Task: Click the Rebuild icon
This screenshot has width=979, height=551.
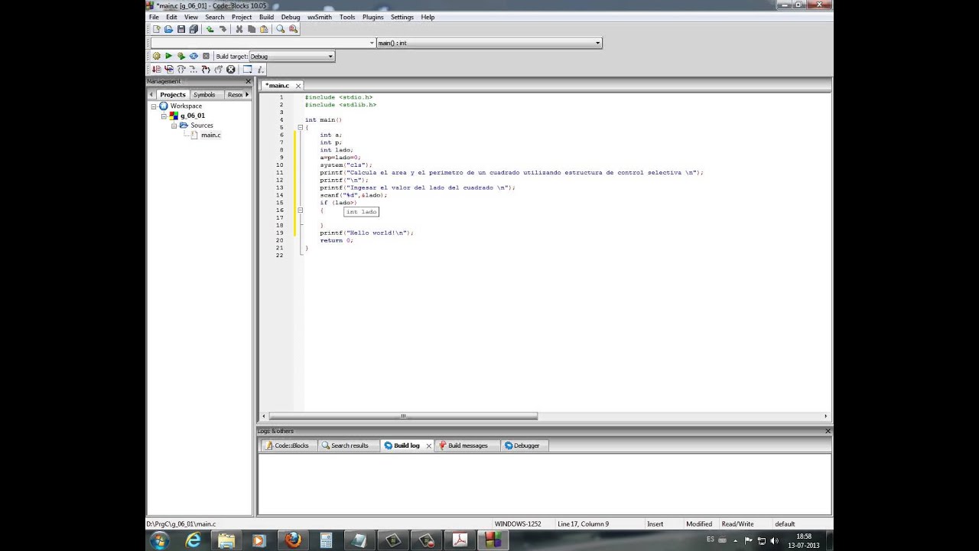Action: (194, 56)
